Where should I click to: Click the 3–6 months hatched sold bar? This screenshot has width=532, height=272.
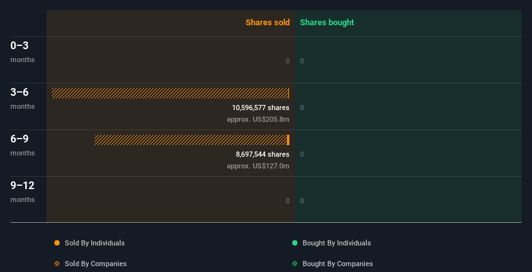click(x=170, y=93)
